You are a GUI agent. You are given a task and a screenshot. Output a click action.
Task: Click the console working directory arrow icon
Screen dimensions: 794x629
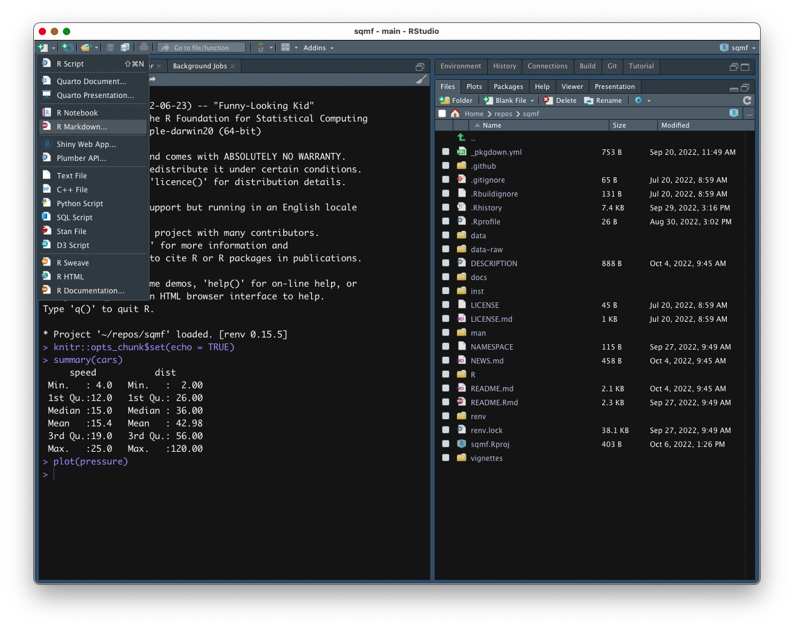click(153, 79)
